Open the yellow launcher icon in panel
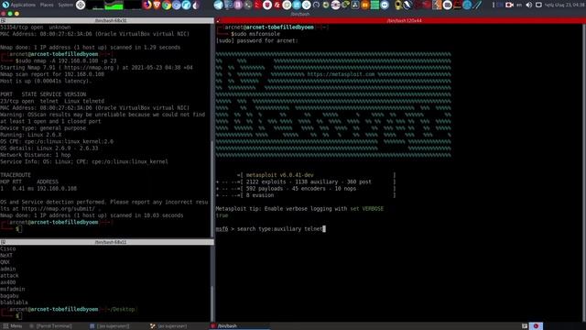The image size is (586, 330). point(398,5)
